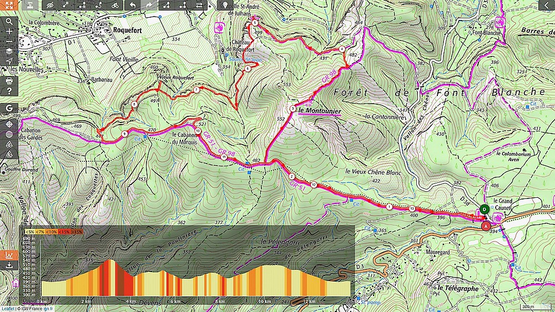The height and width of the screenshot is (312, 555).
Task: Toggle the globe grid overlay icon
Action: coord(9,134)
